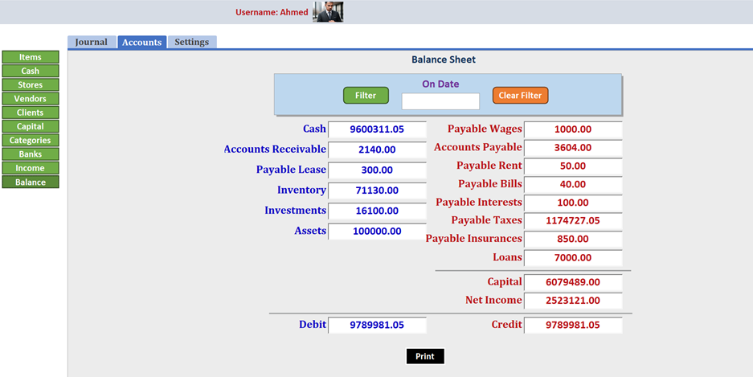Go to the Banks section

click(31, 154)
